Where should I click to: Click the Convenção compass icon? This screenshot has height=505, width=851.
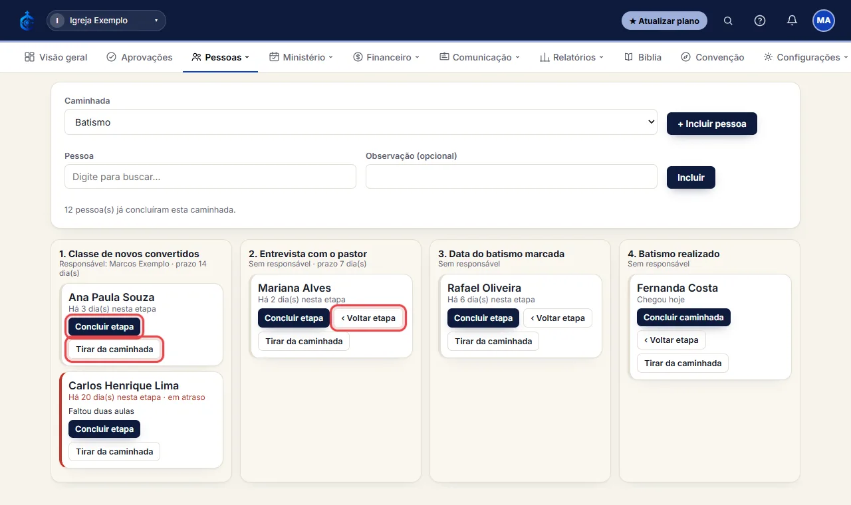686,57
